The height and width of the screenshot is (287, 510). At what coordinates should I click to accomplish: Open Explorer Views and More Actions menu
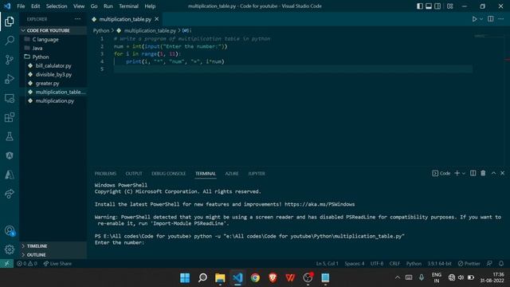(78, 19)
